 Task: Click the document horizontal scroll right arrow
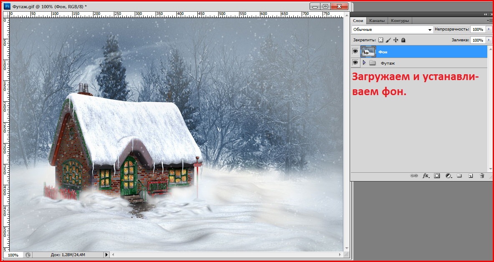(x=340, y=255)
